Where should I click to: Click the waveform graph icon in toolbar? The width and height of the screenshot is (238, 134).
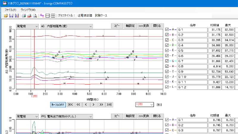(42, 15)
